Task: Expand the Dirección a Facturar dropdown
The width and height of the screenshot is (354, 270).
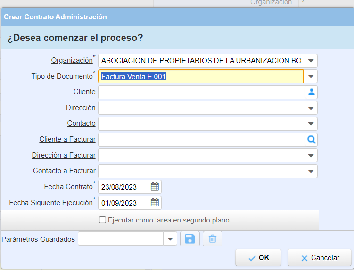Action: (x=311, y=155)
